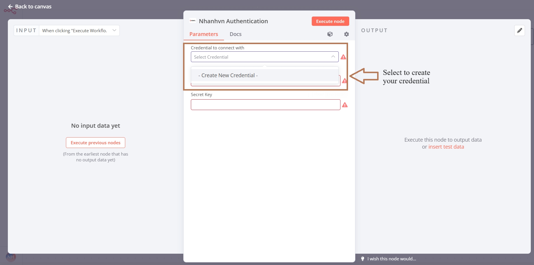Click the lightbulb feedback icon
Viewport: 534px width, 265px height.
(363, 259)
